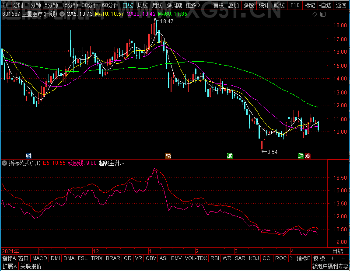Switch to the 分时 intraday view
This screenshot has height=271, width=350.
point(18,5)
